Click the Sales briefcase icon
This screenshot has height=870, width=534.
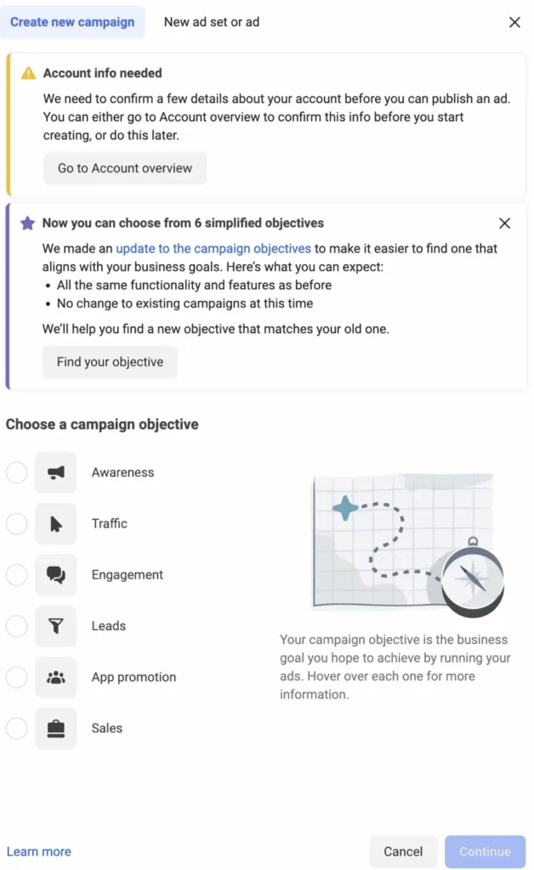(x=55, y=728)
